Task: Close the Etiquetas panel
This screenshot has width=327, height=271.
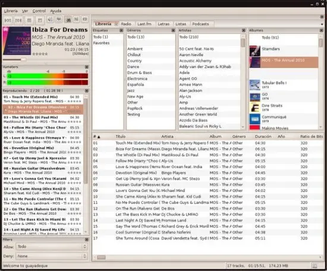Action: tap(121, 30)
